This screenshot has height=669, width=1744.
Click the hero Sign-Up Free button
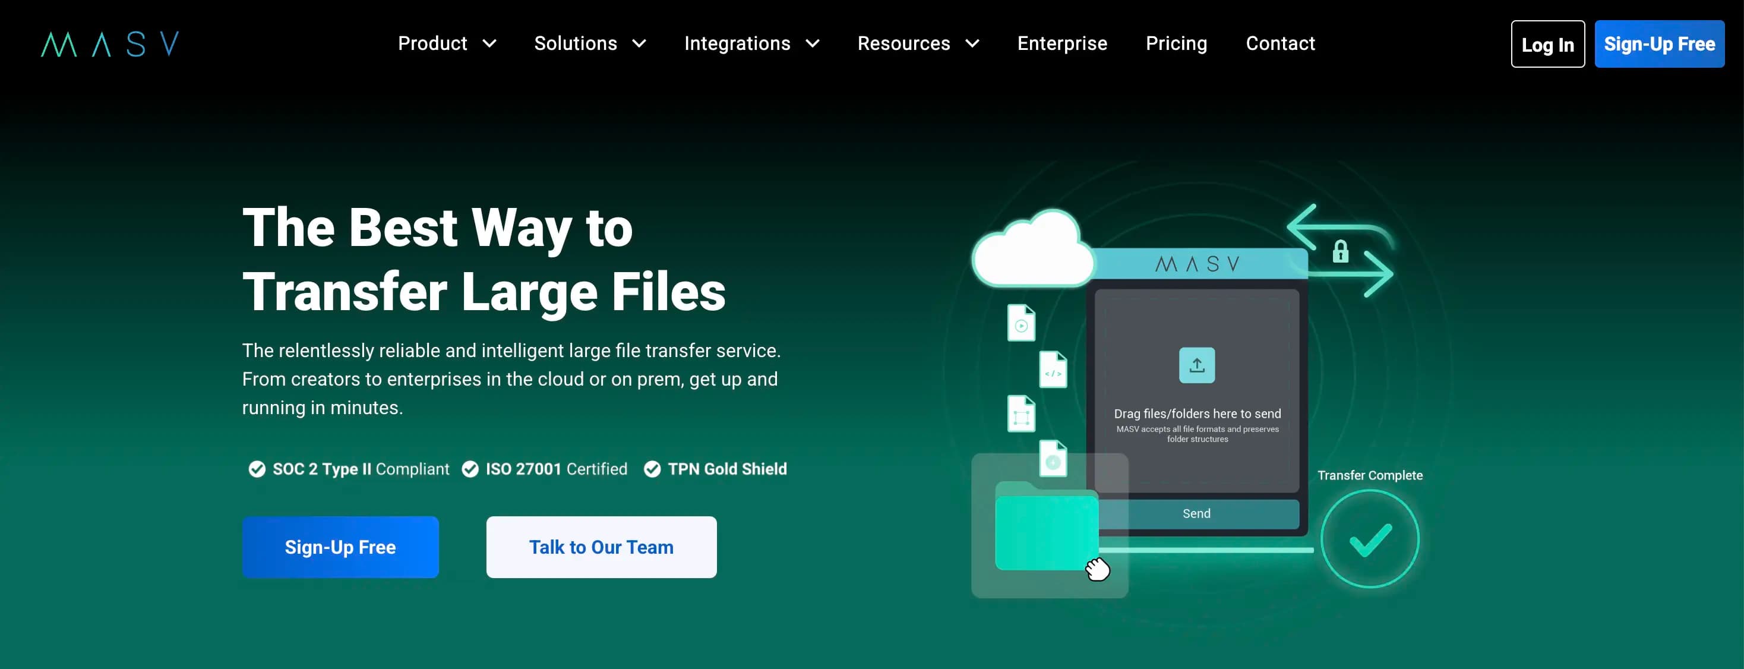(340, 547)
